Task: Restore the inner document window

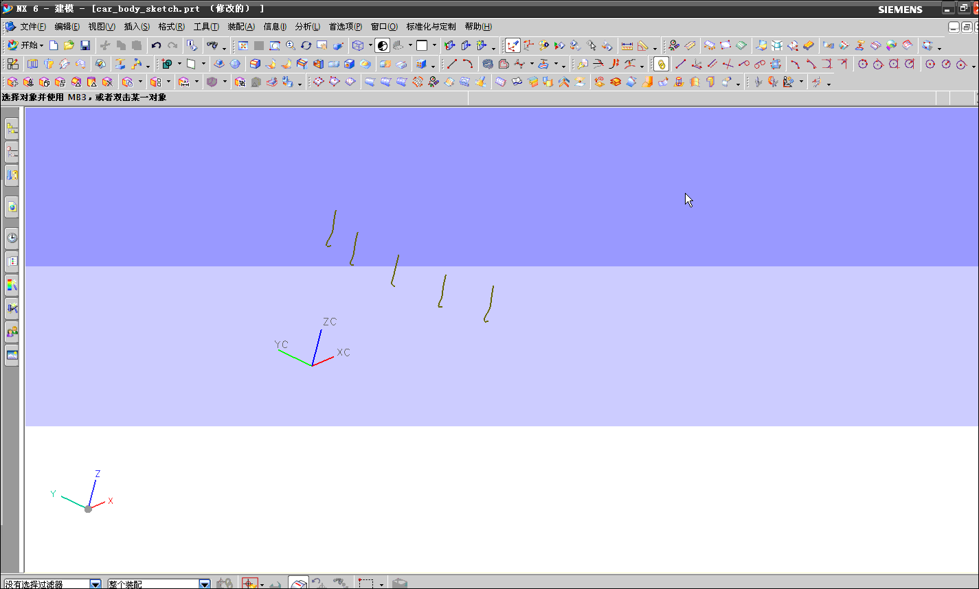Action: [966, 27]
